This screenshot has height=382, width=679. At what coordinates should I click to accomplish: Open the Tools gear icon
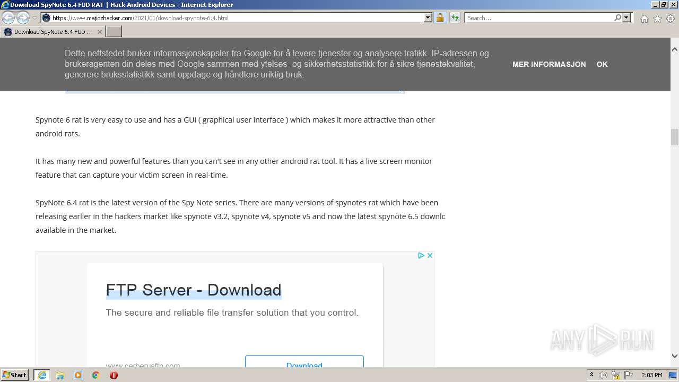671,19
